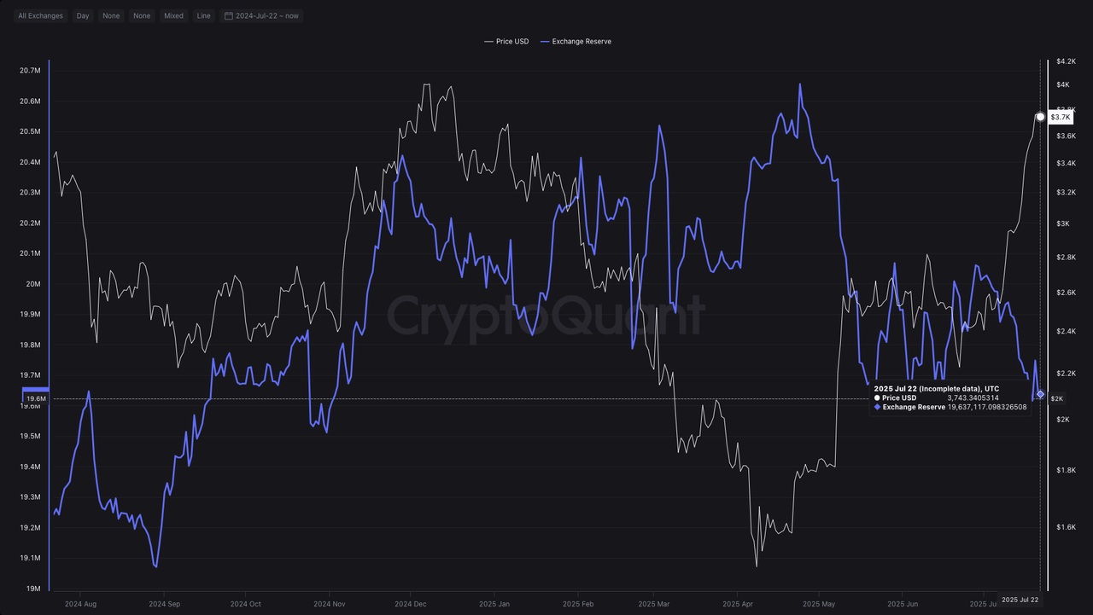This screenshot has height=615, width=1093.
Task: Click the 19.1M left axis label
Action: click(29, 558)
